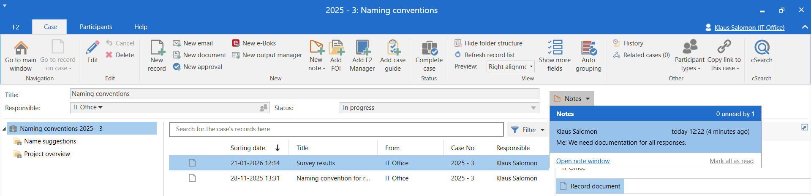
Task: Sort by Sorting date column
Action: pyautogui.click(x=248, y=148)
